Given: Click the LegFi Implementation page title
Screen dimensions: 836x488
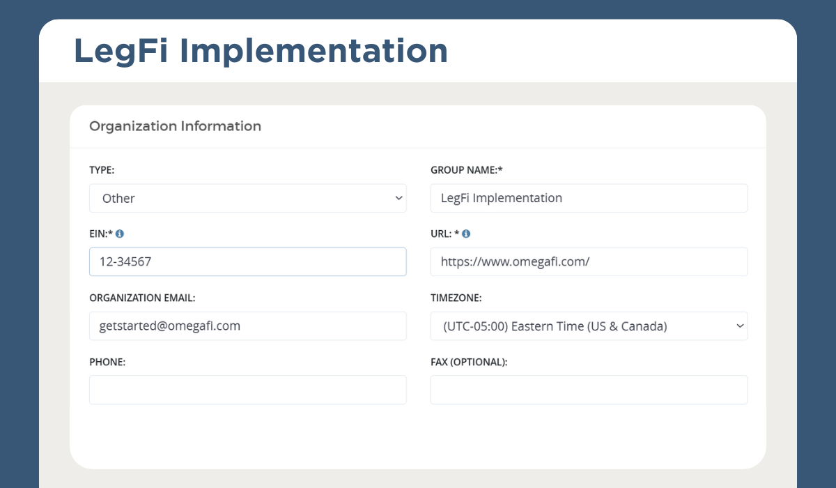Looking at the screenshot, I should (x=261, y=51).
